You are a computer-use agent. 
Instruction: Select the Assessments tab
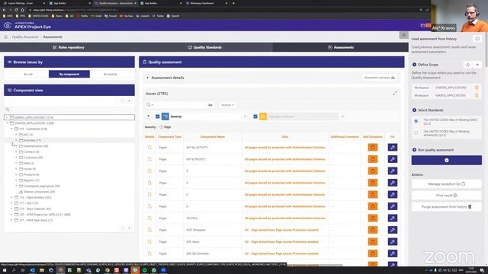341,47
